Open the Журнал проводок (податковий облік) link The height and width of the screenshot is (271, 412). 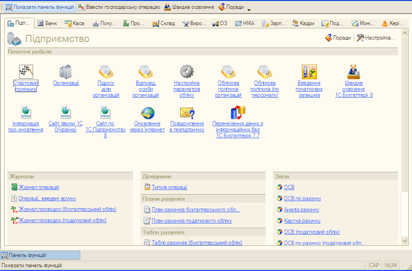(x=63, y=220)
